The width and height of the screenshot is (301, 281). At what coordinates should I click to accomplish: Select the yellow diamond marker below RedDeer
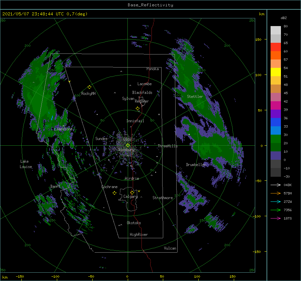tap(137, 109)
